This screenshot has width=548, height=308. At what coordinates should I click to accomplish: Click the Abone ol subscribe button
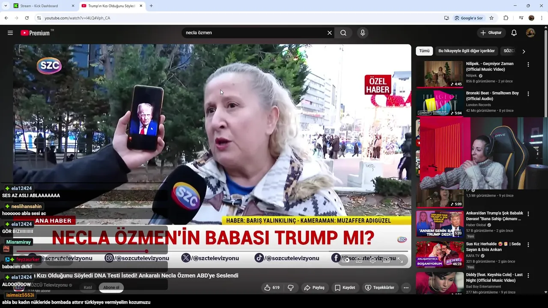pos(111,287)
